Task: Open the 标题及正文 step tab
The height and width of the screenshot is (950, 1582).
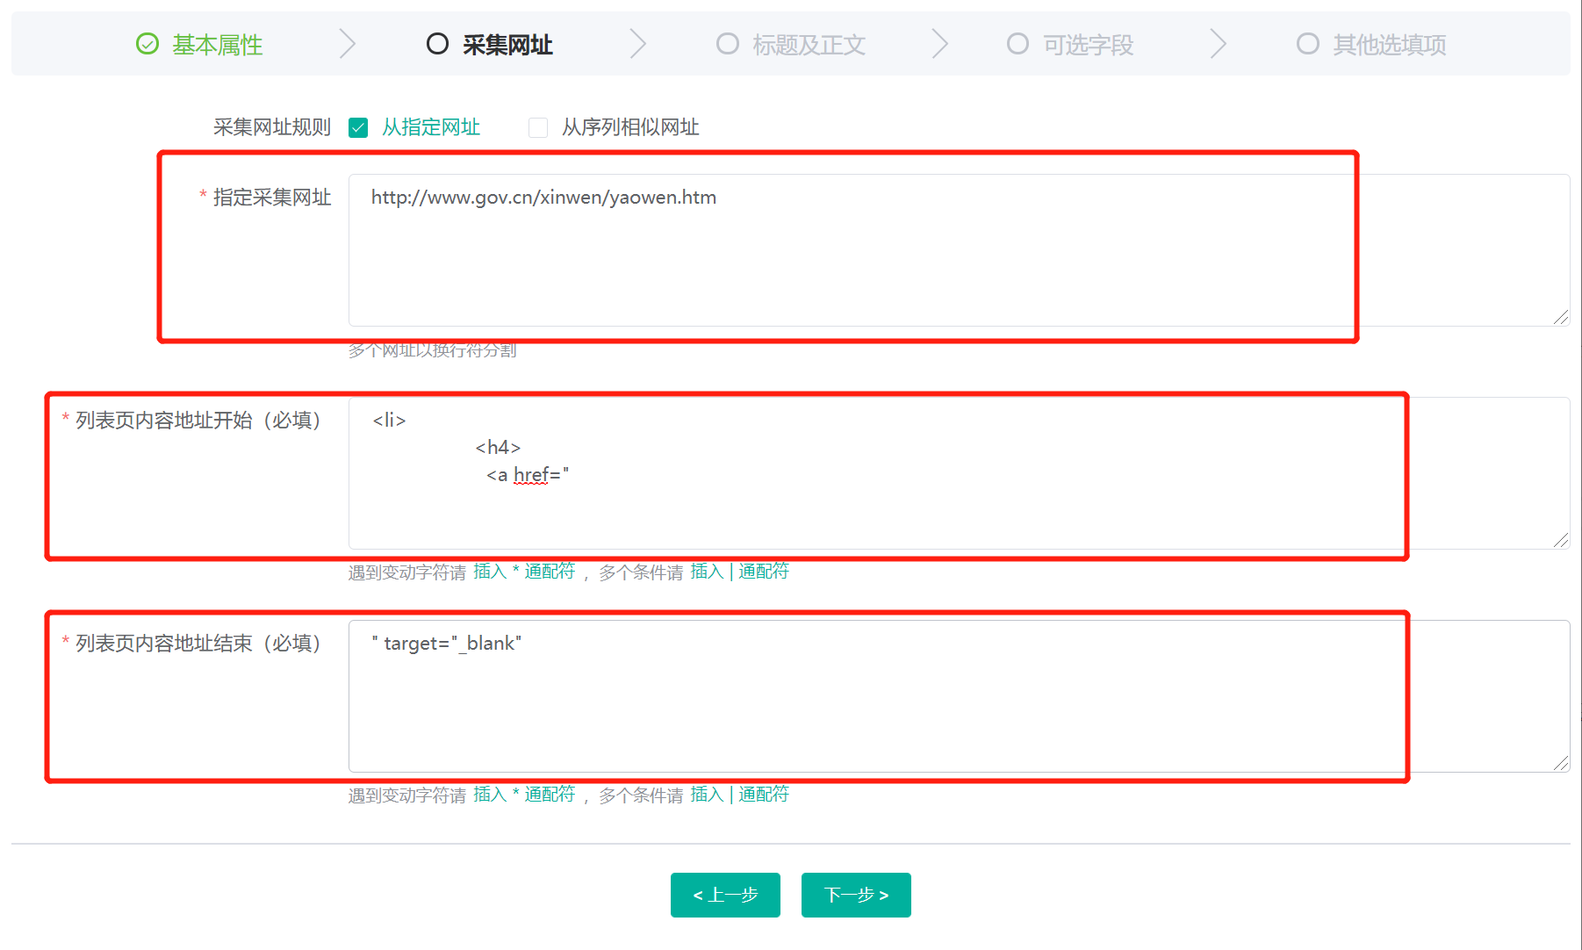Action: pos(808,45)
